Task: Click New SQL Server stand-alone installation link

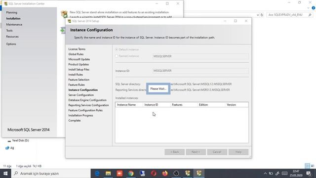Action: coord(119,12)
